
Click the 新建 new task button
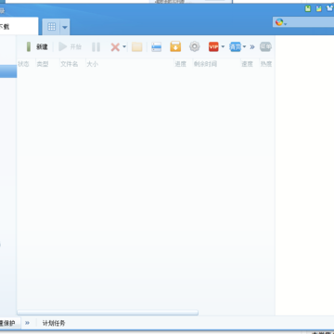(37, 47)
